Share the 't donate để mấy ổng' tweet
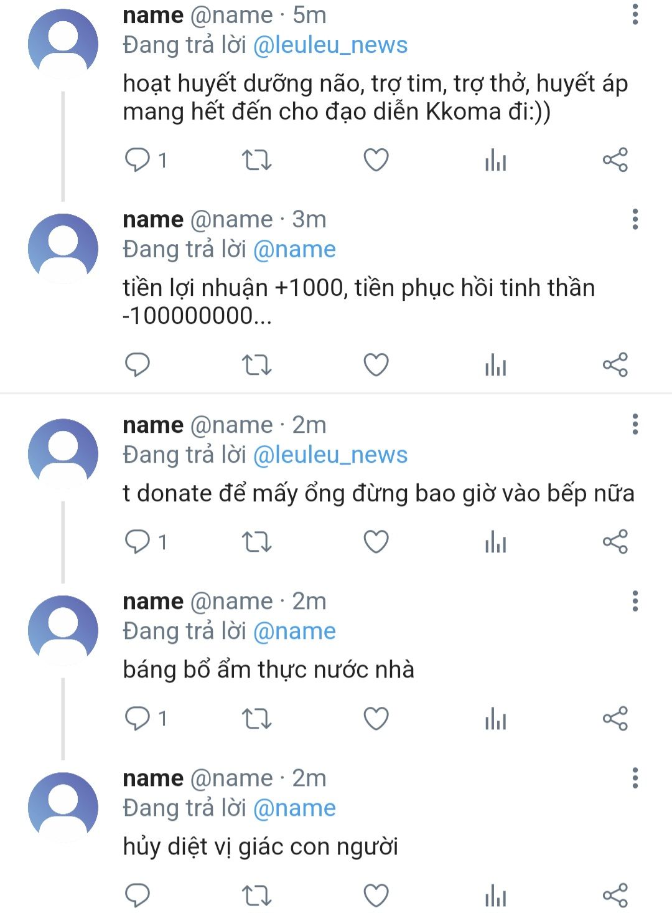 click(615, 542)
